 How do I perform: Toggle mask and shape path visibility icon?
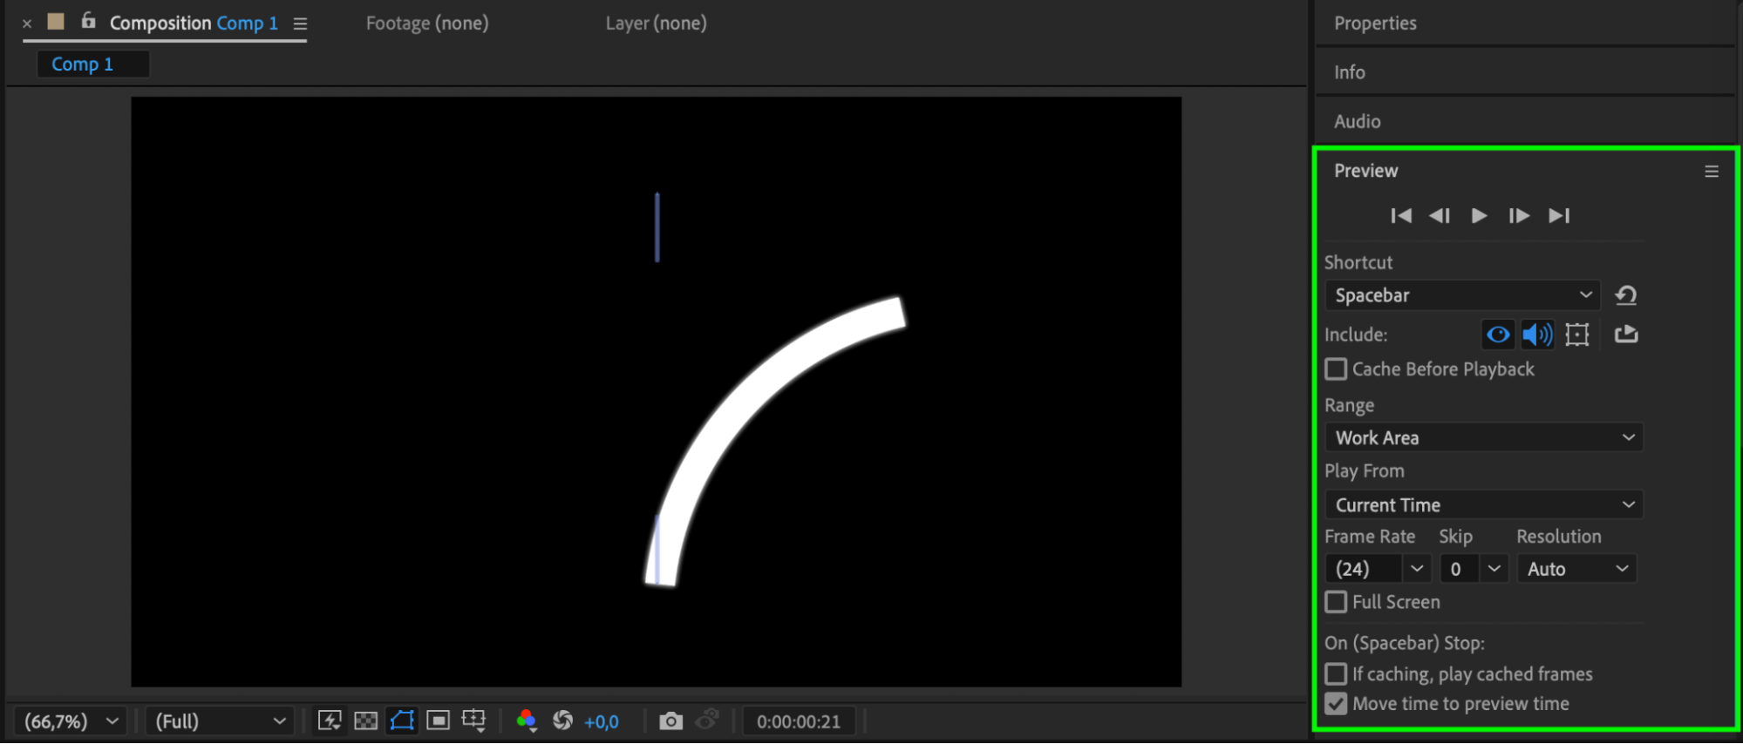coord(402,720)
